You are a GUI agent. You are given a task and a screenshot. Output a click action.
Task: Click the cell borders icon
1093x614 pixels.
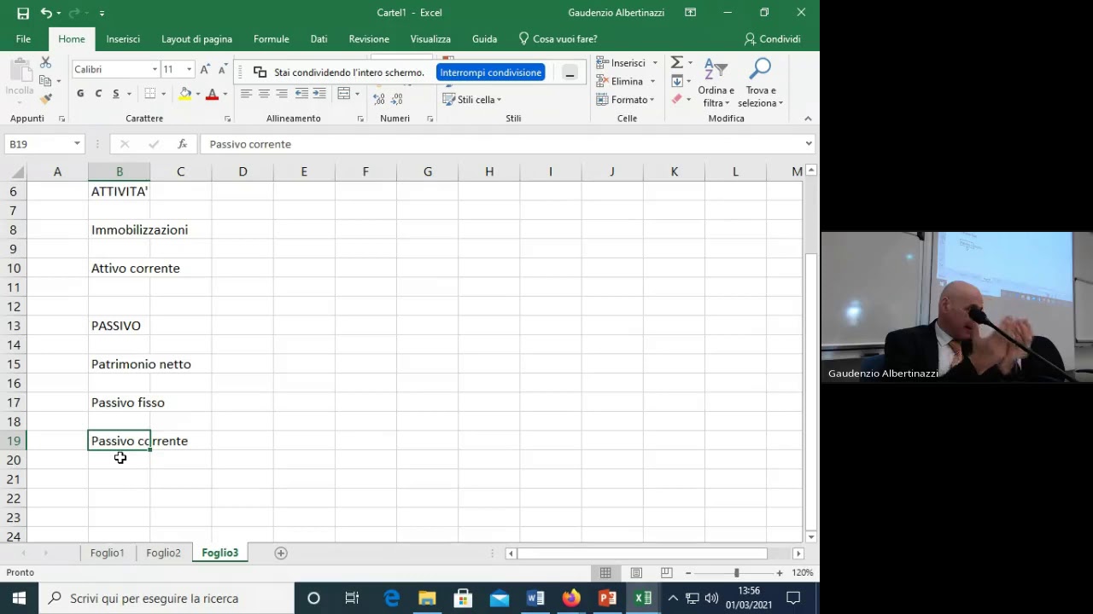click(150, 94)
